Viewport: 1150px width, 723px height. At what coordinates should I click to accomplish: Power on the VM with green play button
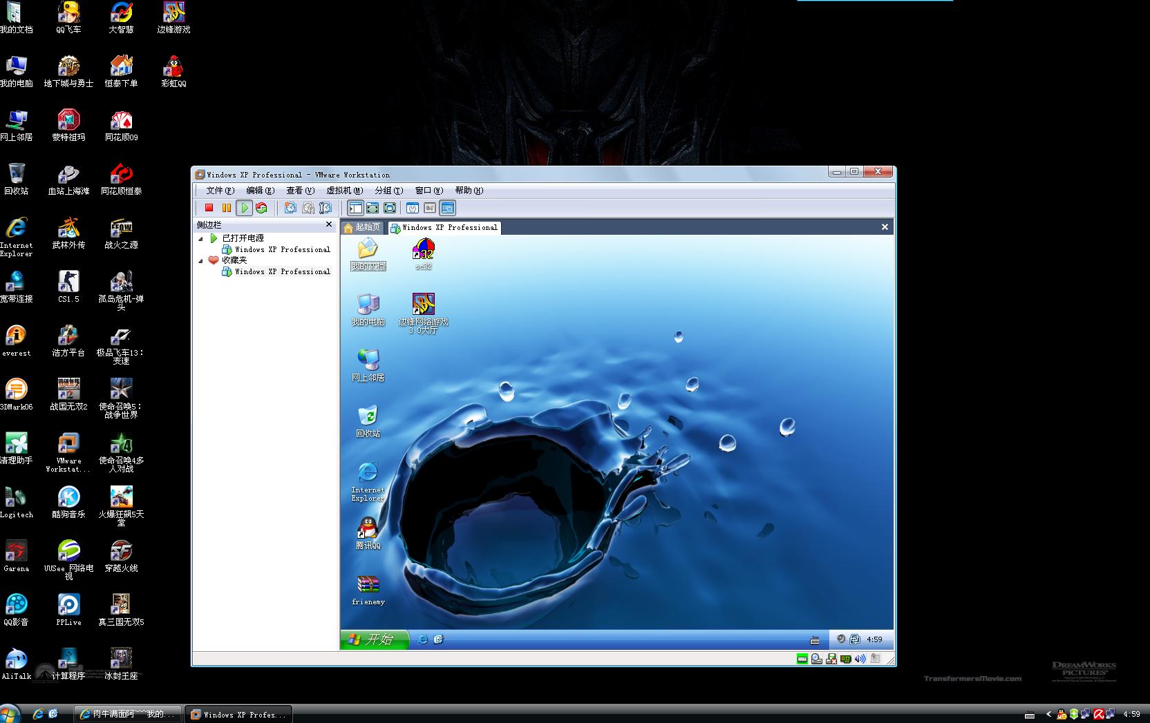coord(244,208)
